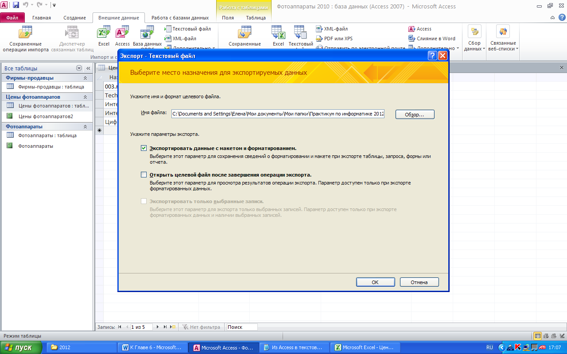Select Фотоаппараты : таблица in navigation pane

click(46, 135)
